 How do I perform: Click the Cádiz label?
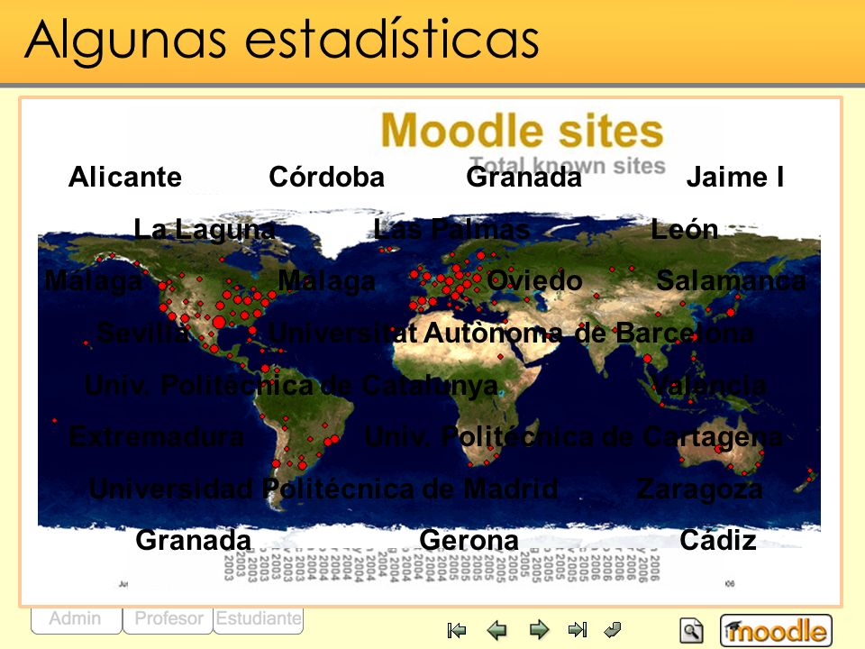click(718, 540)
